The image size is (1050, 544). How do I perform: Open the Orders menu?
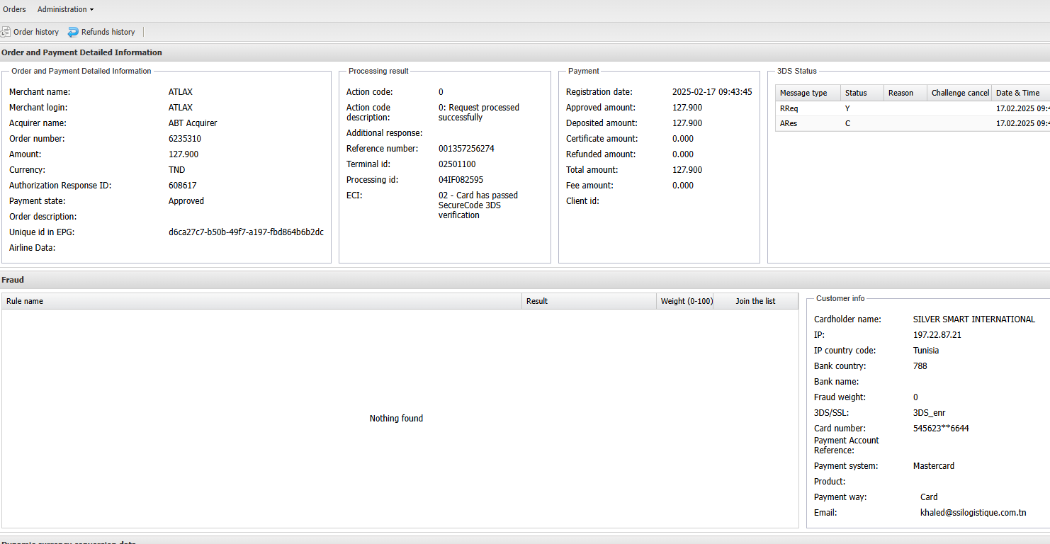click(x=14, y=9)
